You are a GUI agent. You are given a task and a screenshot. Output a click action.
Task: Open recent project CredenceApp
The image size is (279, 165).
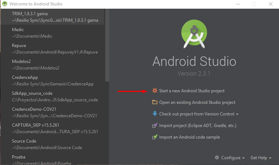coord(53,80)
